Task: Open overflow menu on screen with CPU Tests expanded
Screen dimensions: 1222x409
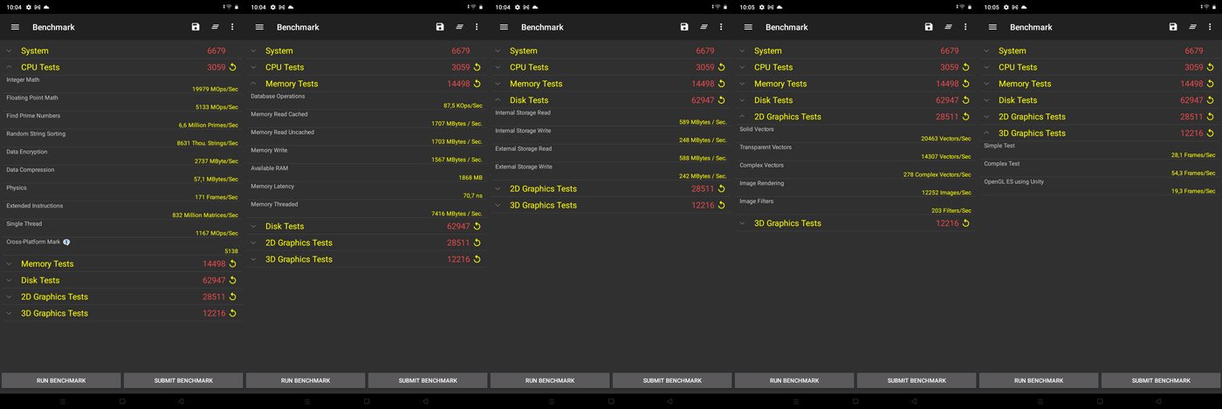Action: 232,27
